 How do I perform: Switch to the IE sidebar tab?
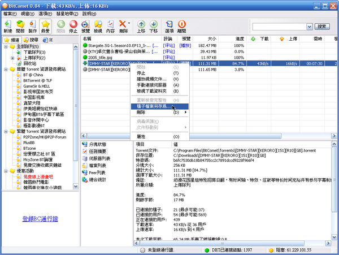coord(48,40)
